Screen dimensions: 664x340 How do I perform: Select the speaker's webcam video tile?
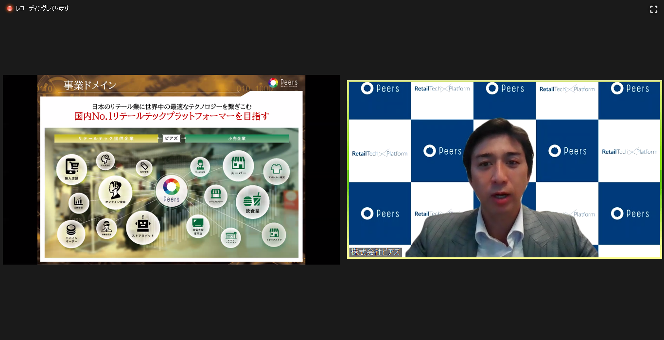click(x=504, y=170)
